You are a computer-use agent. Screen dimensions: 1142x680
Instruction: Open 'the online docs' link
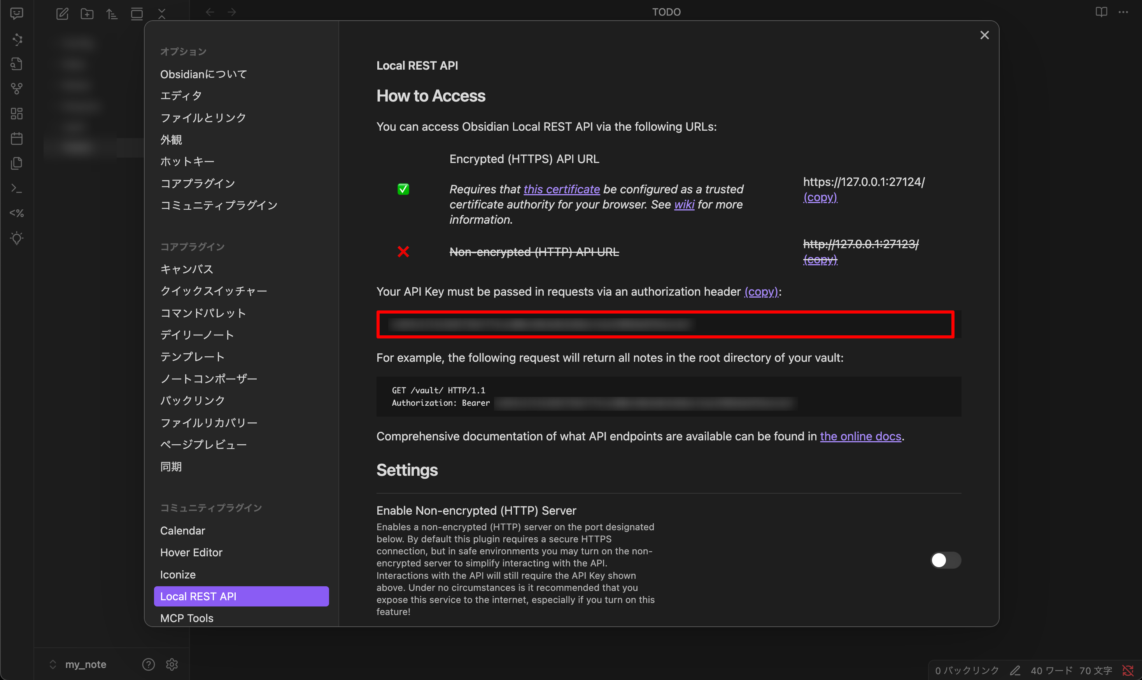pyautogui.click(x=860, y=436)
